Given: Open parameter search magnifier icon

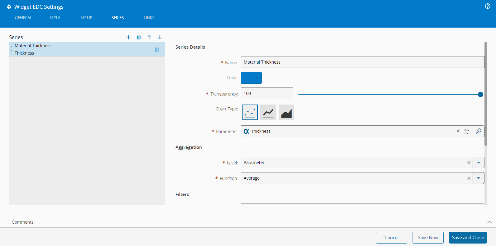Looking at the screenshot, I should [x=479, y=131].
